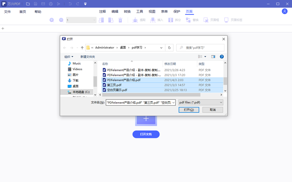Open the dialog help icon
Viewport: 292px width, 182px height.
tap(222, 57)
